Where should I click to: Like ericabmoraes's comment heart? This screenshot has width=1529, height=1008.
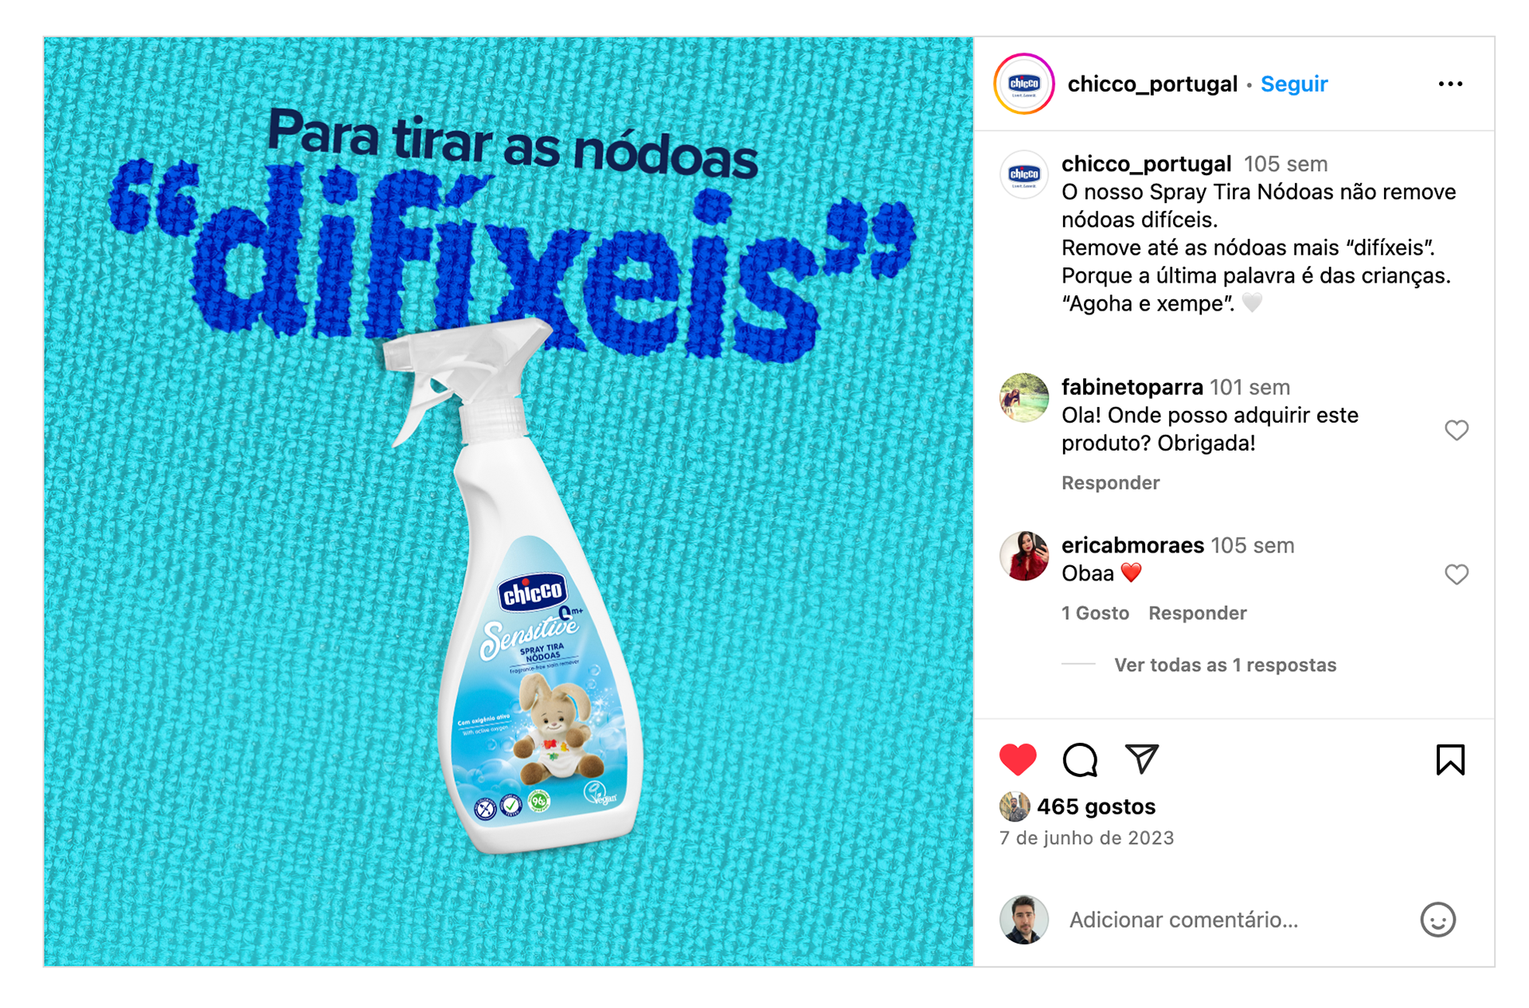(x=1457, y=574)
